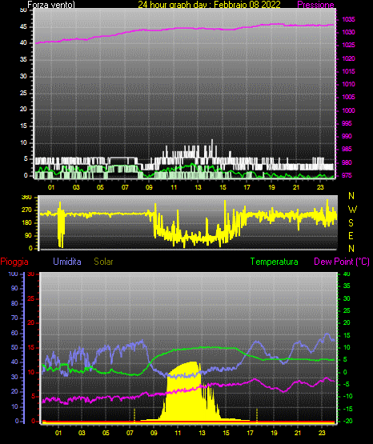The width and height of the screenshot is (373, 444).
Task: Click hour 13 on the top graph axis
Action: point(199,187)
